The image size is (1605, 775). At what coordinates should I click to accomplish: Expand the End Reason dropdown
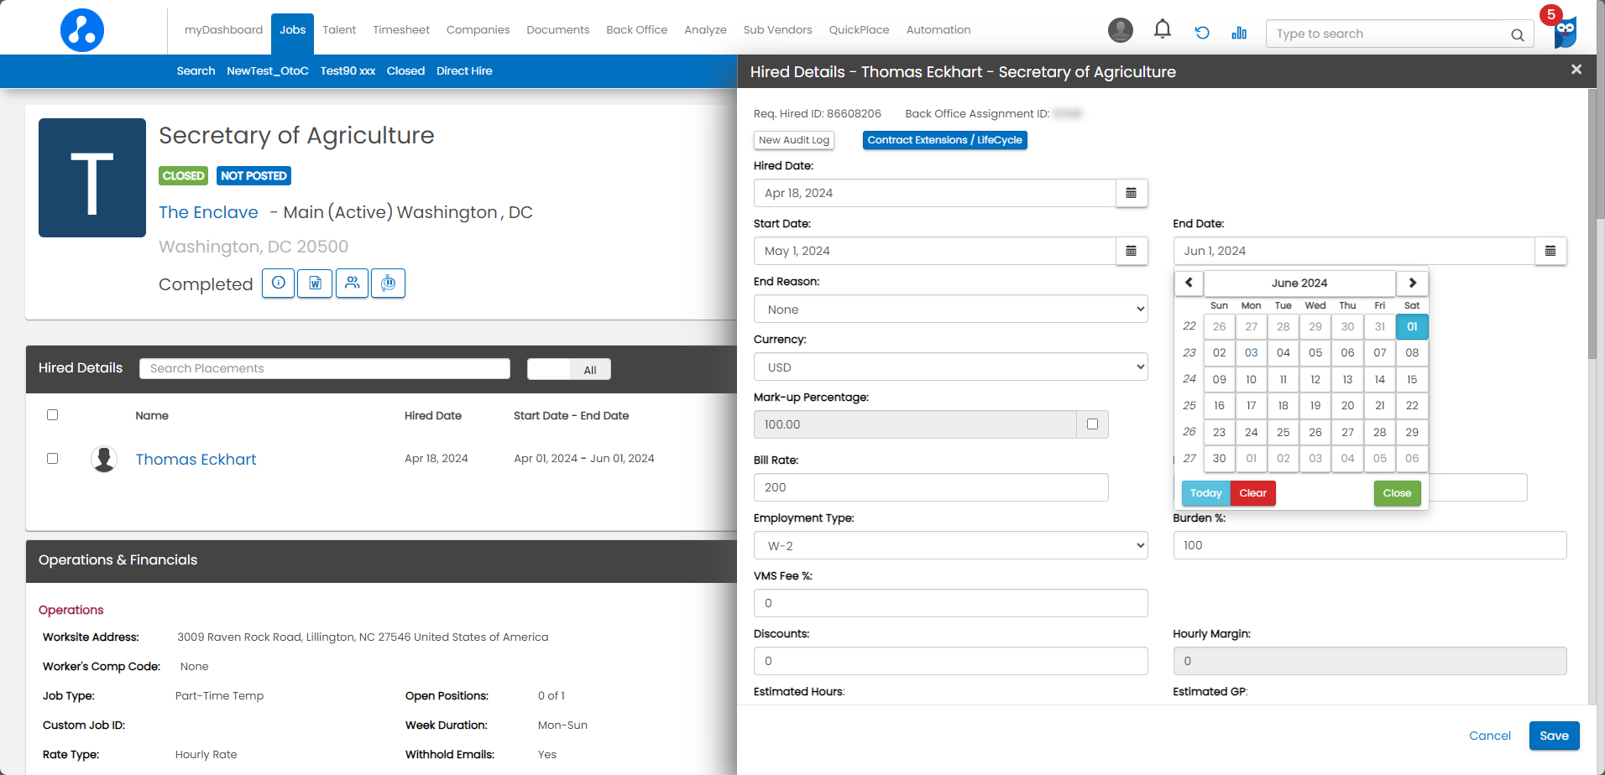click(x=950, y=309)
